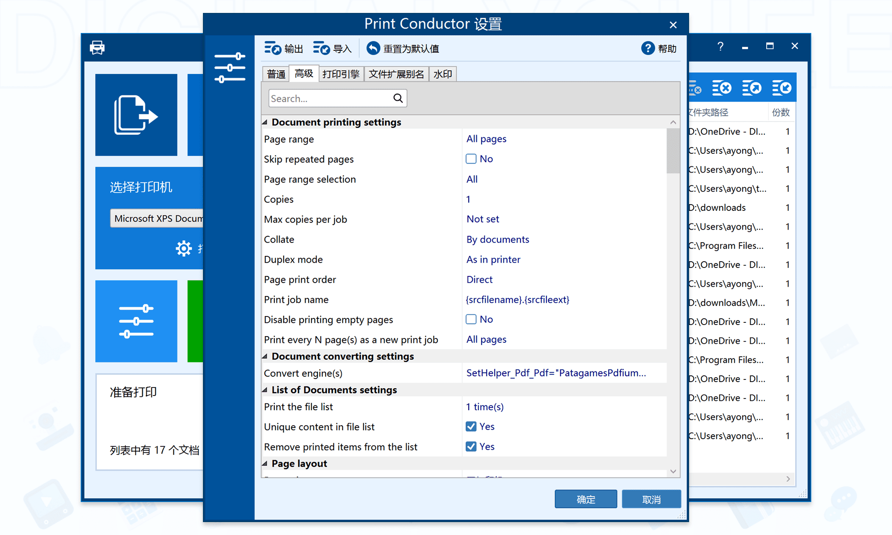The height and width of the screenshot is (535, 892).
Task: Click the 导入 import settings icon
Action: 322,48
